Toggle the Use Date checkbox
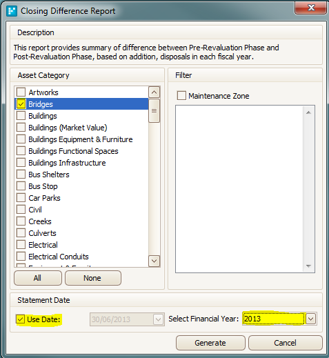Viewport: 329px width, 358px height. point(20,319)
